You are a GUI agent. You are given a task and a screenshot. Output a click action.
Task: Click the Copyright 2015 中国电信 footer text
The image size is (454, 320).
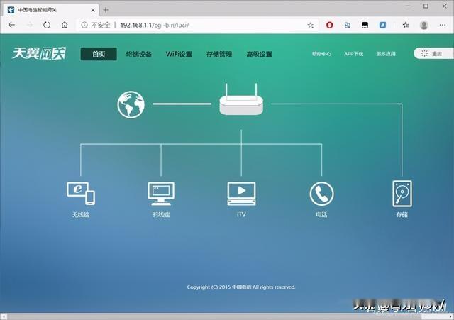pyautogui.click(x=241, y=287)
